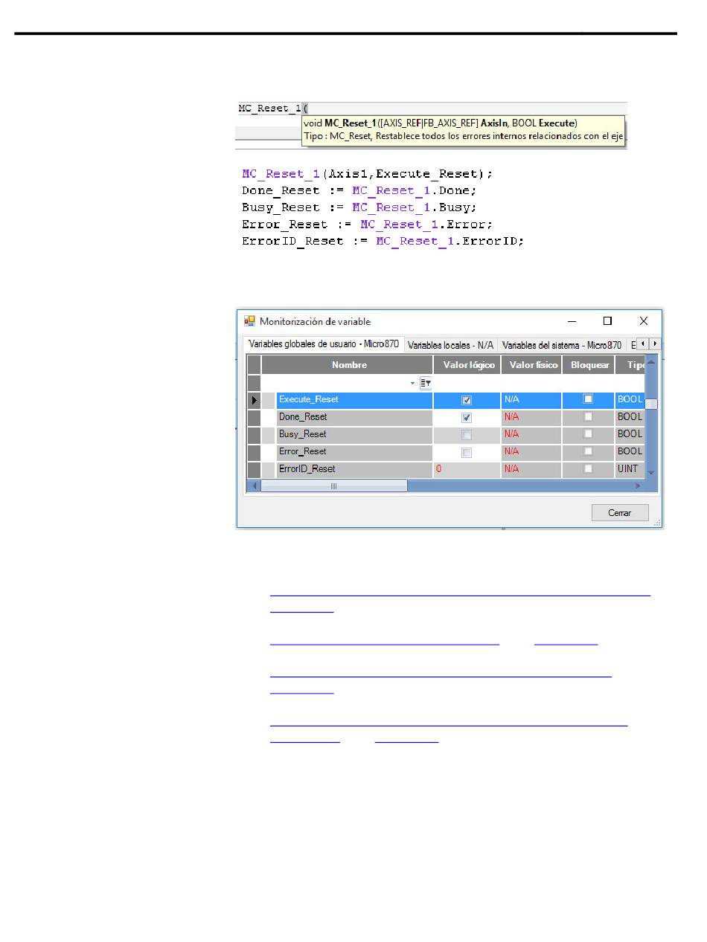The image size is (707, 942).
Task: Click the MC_Reset_1( editor text at top
Action: coord(273,109)
